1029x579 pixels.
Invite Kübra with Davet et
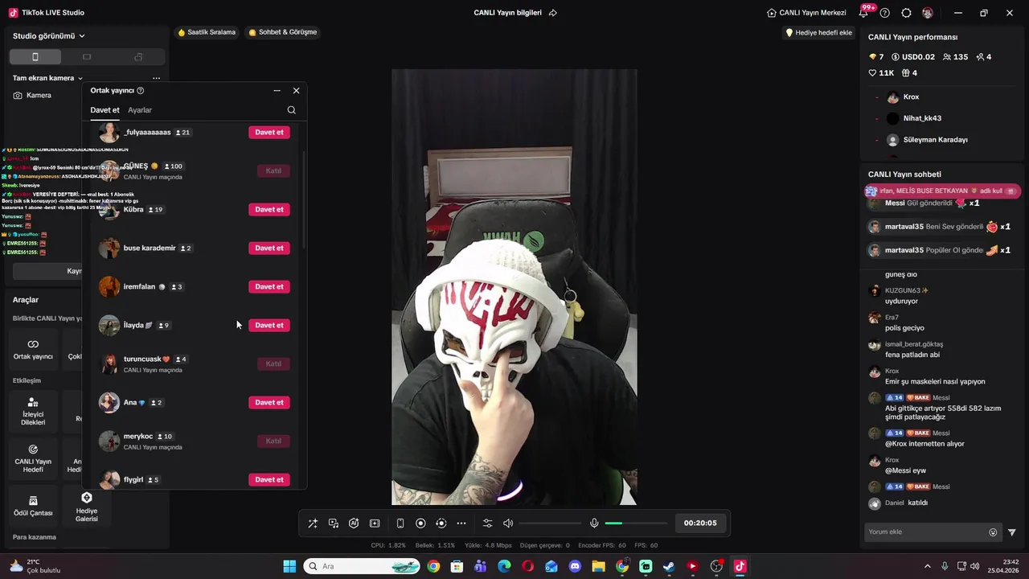coord(269,209)
